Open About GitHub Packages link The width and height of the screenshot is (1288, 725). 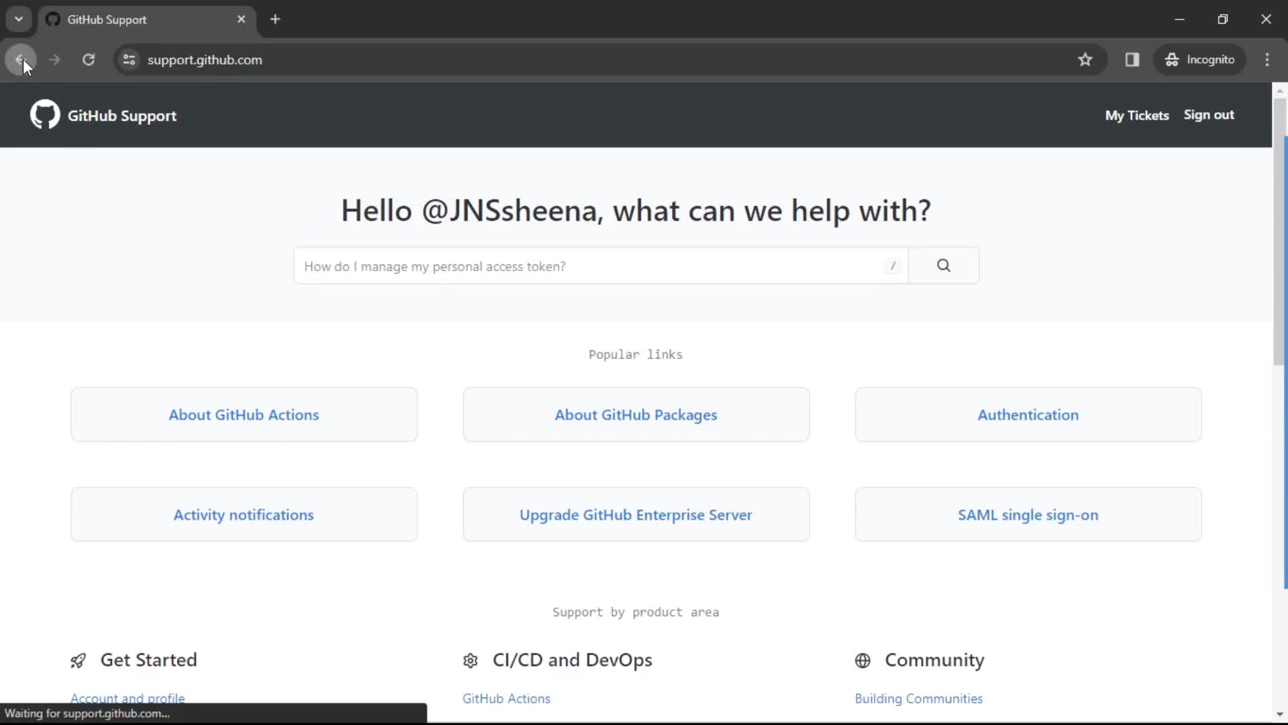(636, 415)
